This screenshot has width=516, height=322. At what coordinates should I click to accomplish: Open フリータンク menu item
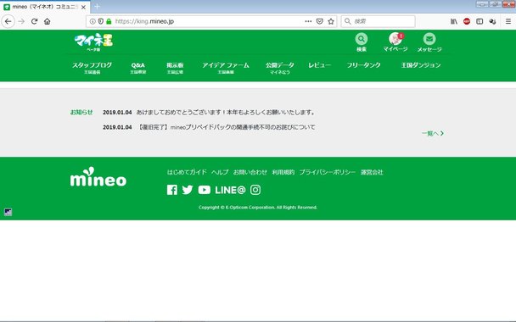tap(363, 65)
